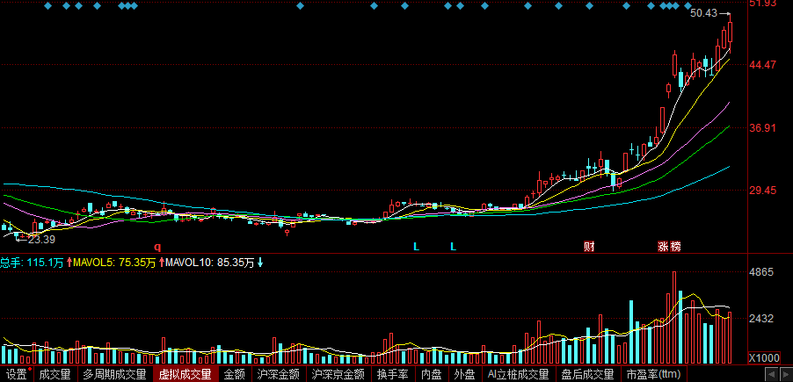The image size is (793, 382).
Task: Click the second blue 'L' marker
Action: [x=454, y=248]
